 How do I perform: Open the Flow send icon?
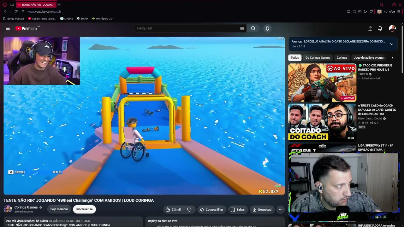pos(365,12)
